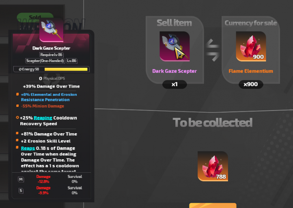Click the orange button below collected currency
Screen dimensions: 293x208
(x=213, y=206)
